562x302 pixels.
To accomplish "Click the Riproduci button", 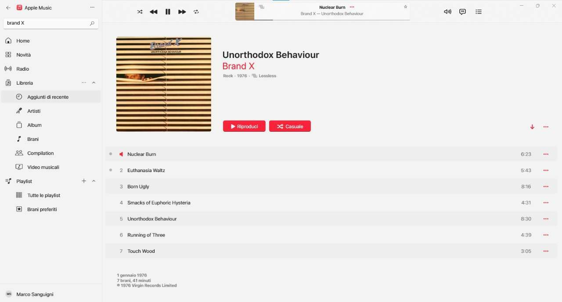I will [244, 126].
